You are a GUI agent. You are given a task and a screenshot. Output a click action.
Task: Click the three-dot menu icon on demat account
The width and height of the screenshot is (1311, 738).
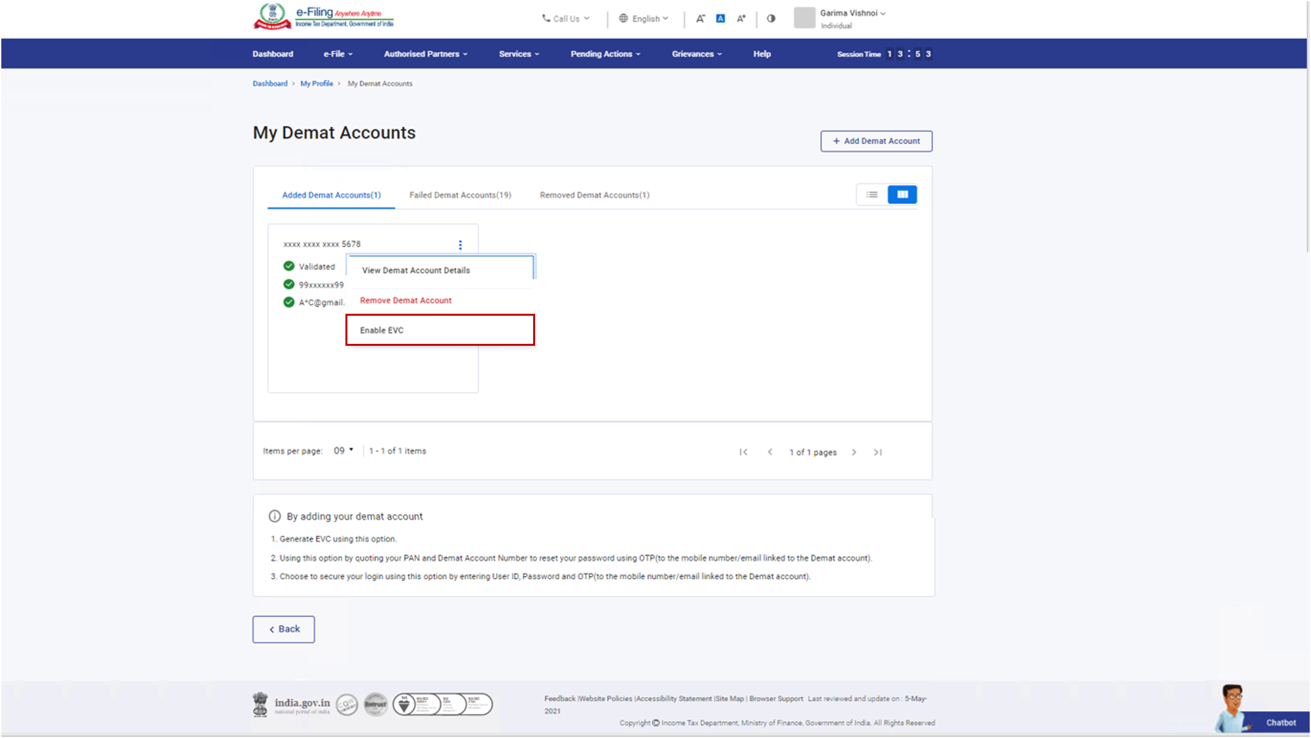460,244
